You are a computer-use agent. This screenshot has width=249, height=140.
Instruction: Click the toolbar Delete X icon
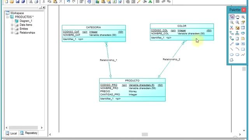click(61, 2)
